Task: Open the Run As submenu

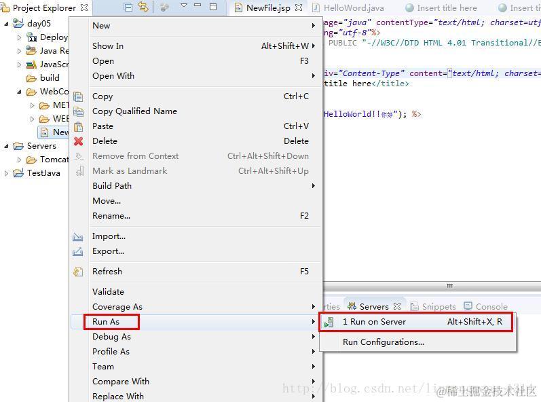Action: 196,322
